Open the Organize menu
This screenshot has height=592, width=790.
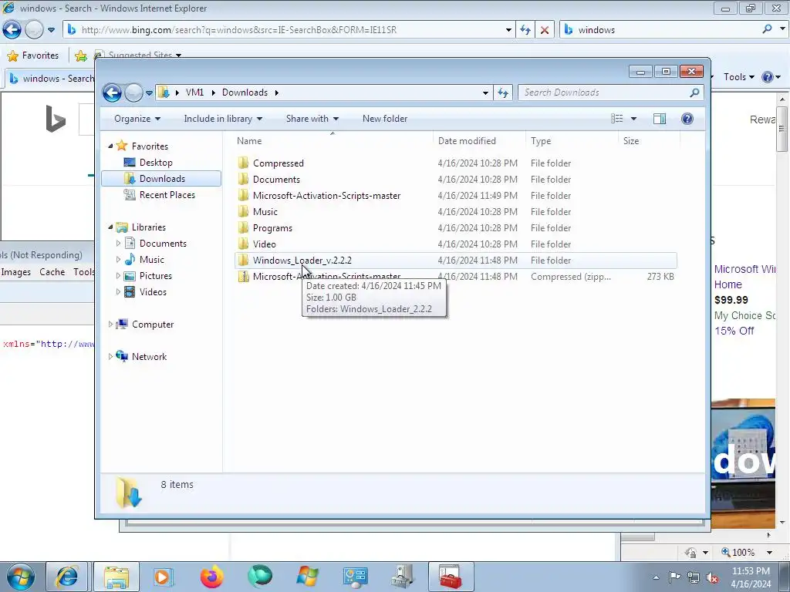137,119
